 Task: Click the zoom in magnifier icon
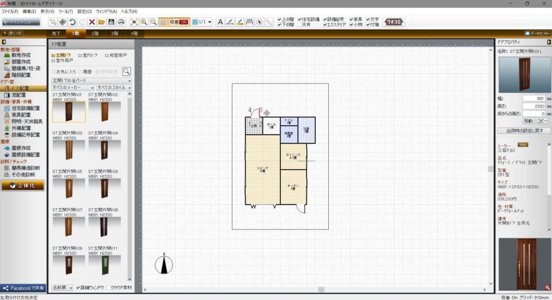[x=144, y=22]
